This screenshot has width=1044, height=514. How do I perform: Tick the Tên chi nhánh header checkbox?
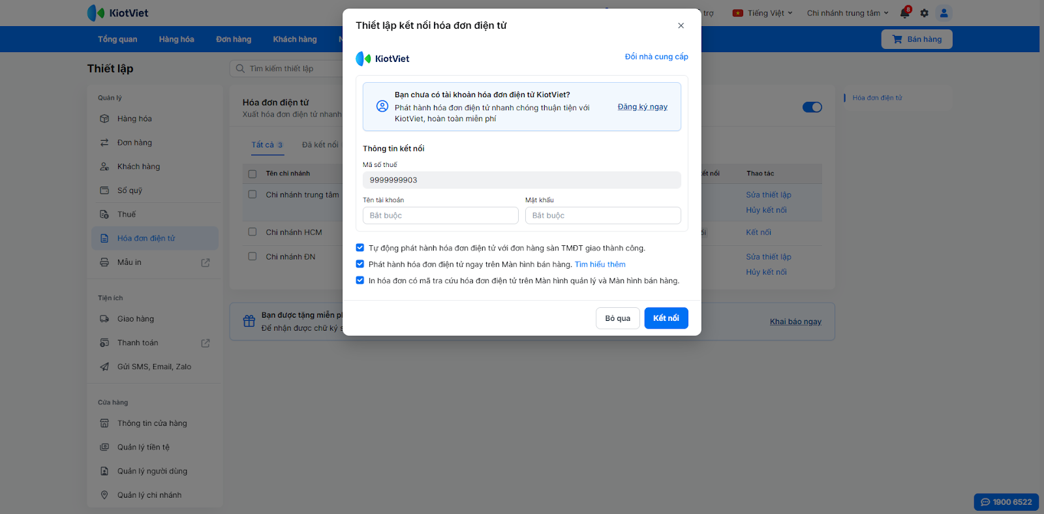click(x=253, y=174)
